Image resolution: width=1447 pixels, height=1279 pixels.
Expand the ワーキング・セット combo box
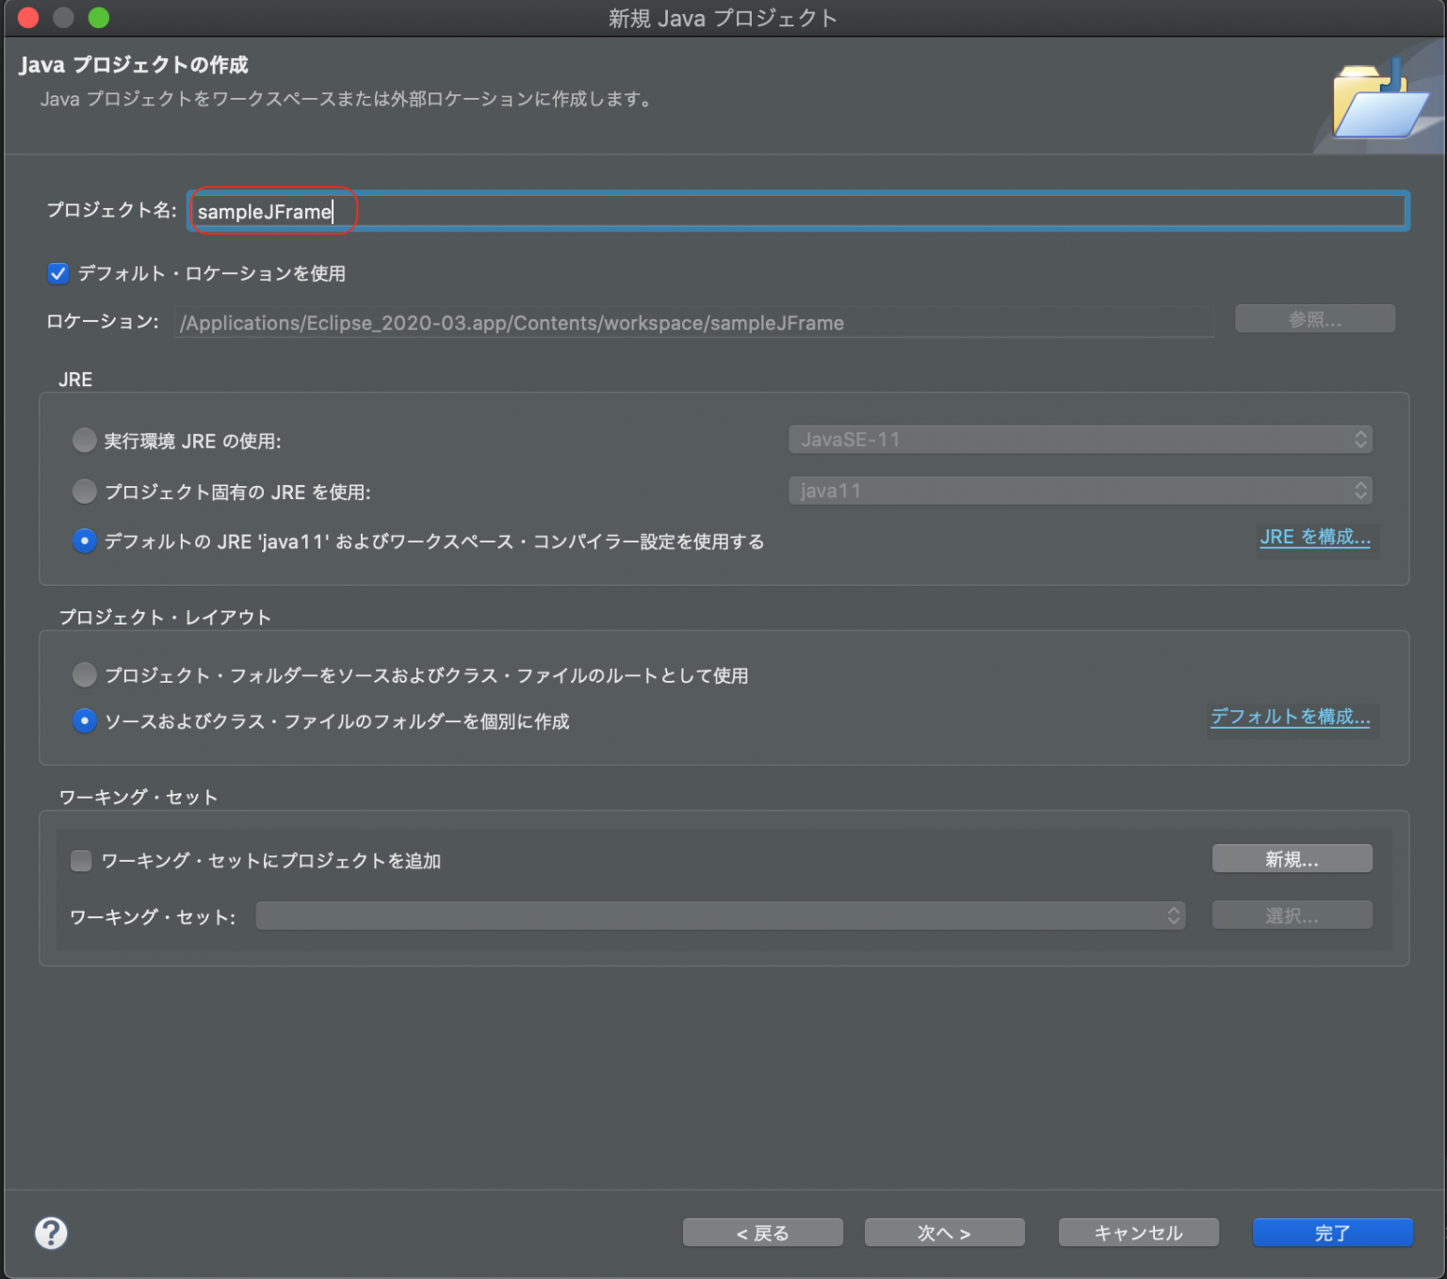720,915
